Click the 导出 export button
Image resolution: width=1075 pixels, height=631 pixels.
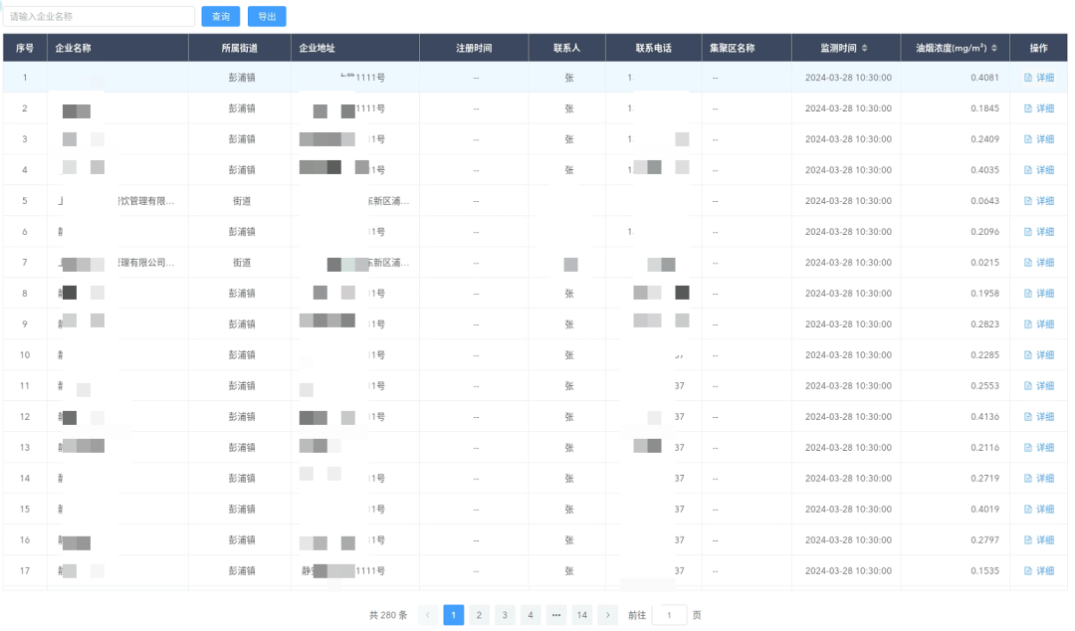267,17
